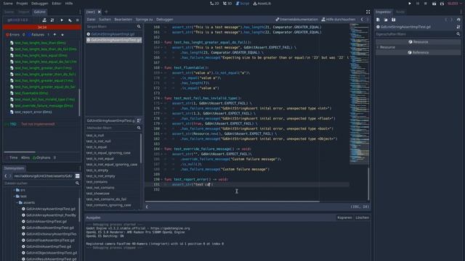Jump to test_showcase method

98,194
